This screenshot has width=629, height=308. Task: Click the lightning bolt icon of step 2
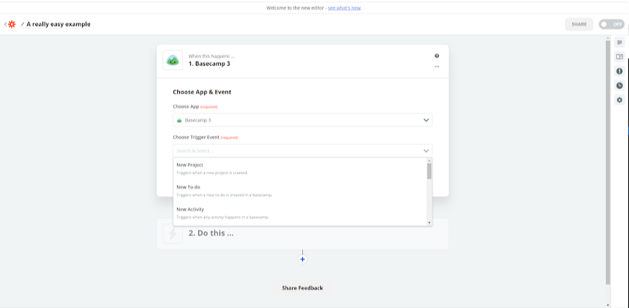click(x=173, y=233)
